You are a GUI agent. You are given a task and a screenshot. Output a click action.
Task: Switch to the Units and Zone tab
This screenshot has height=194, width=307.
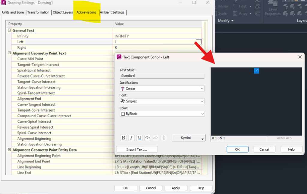[x=13, y=13]
